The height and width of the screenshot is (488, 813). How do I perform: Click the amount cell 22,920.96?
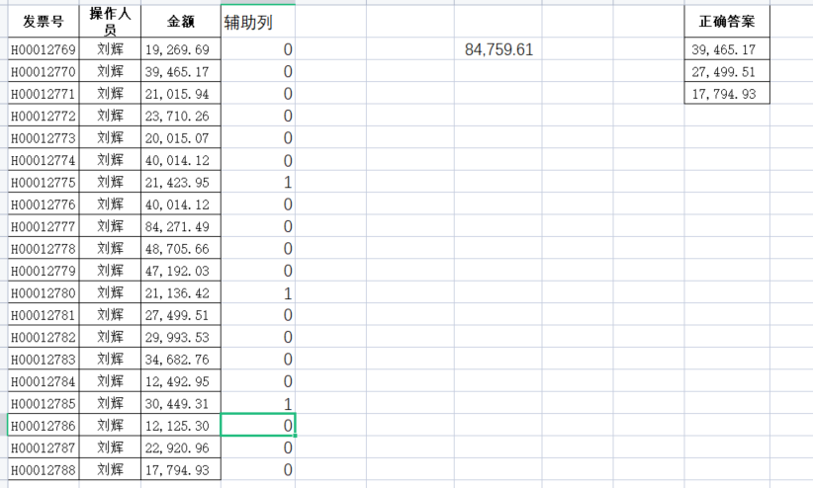[181, 447]
